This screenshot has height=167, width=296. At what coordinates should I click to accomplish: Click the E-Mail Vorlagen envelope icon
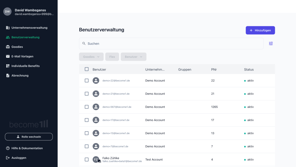click(x=8, y=56)
